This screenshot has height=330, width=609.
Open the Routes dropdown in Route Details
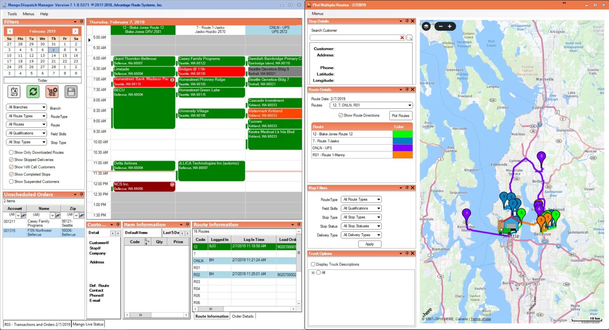point(372,105)
